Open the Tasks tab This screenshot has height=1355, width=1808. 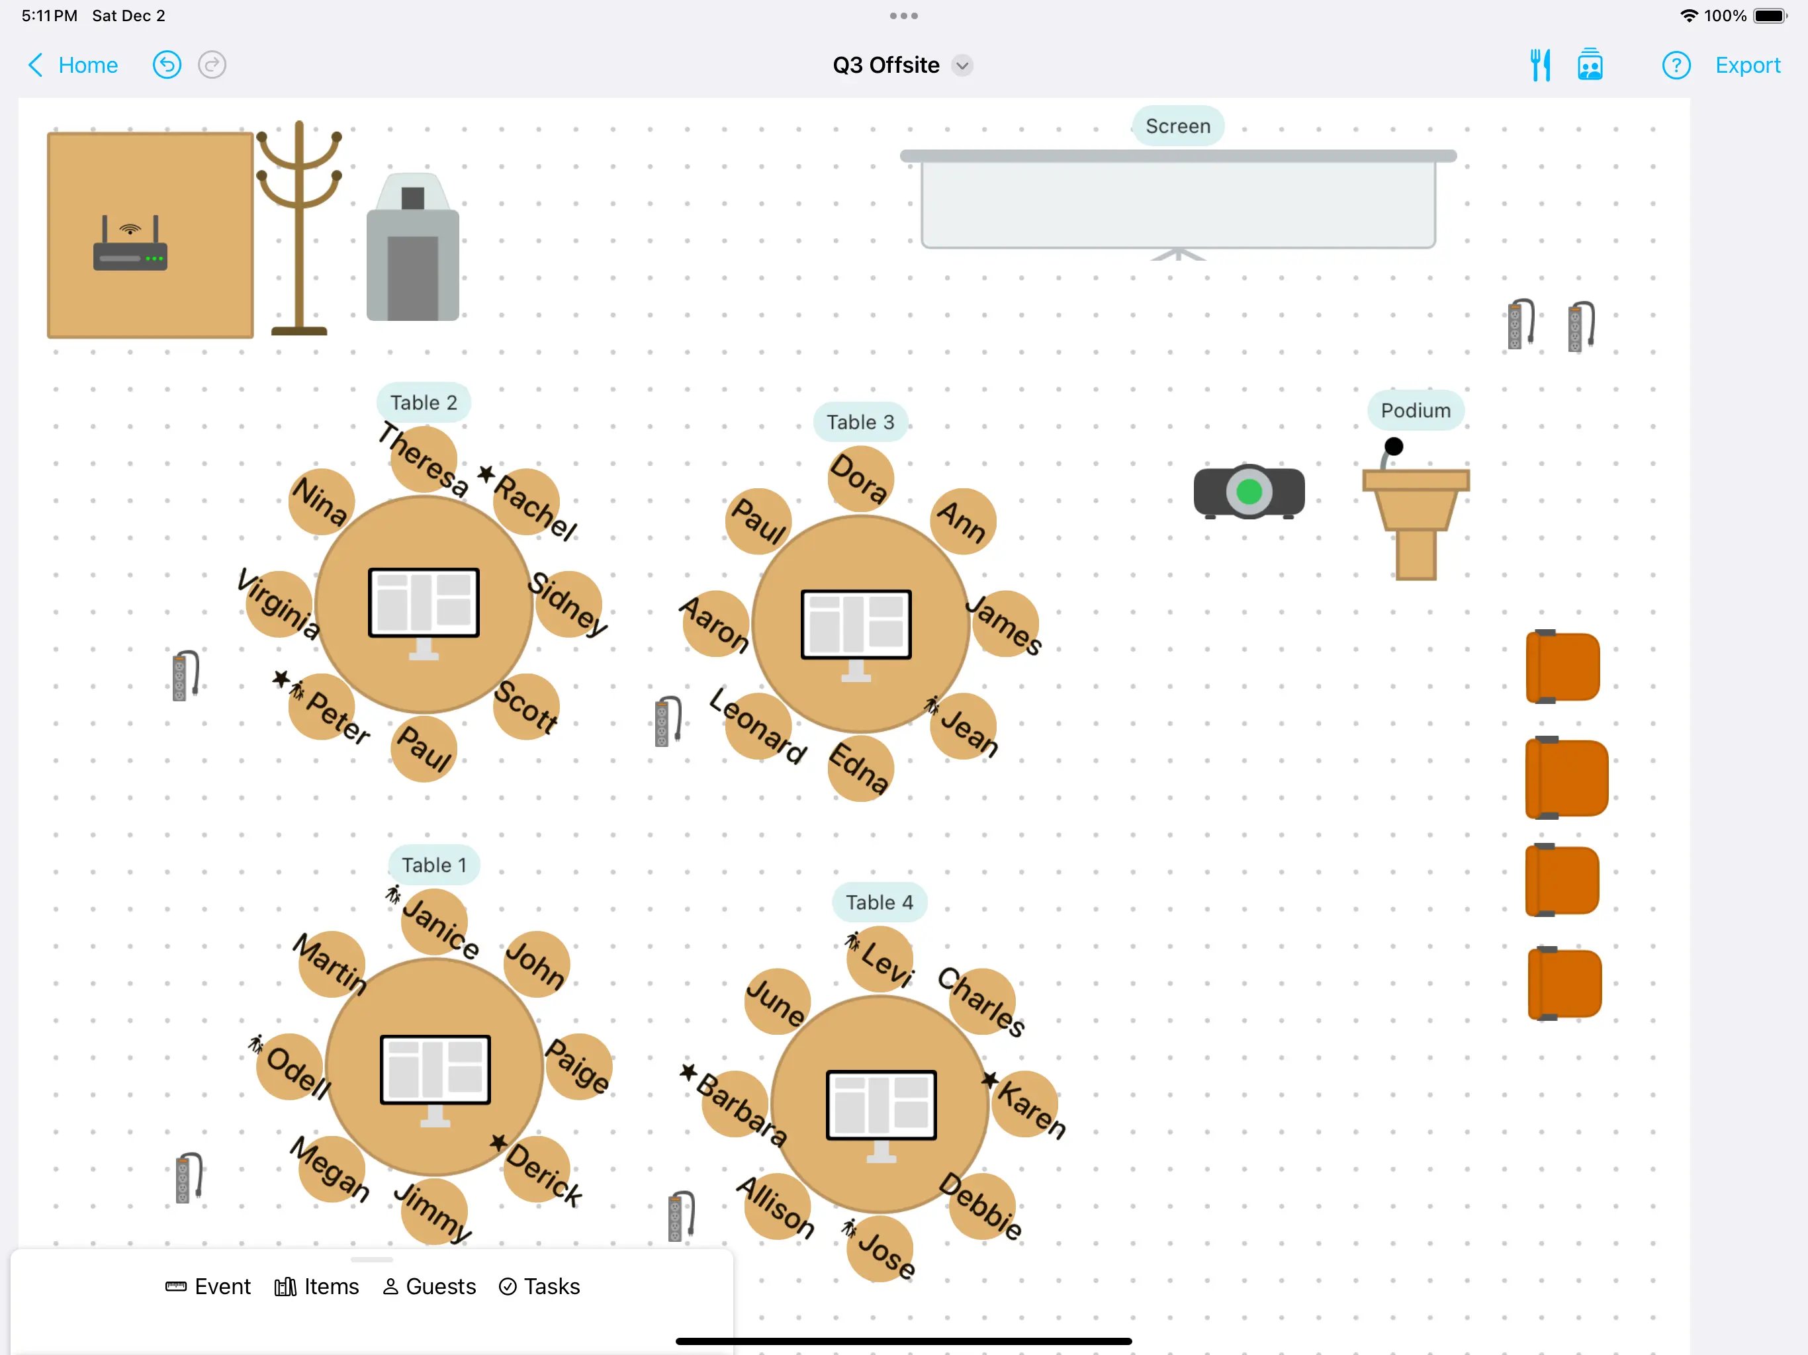[x=539, y=1286]
